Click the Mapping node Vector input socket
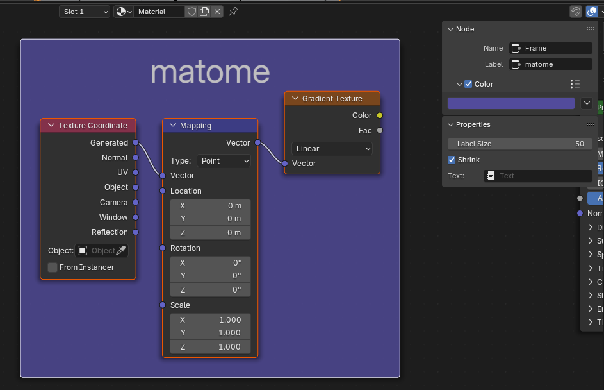Image resolution: width=604 pixels, height=390 pixels. [163, 176]
